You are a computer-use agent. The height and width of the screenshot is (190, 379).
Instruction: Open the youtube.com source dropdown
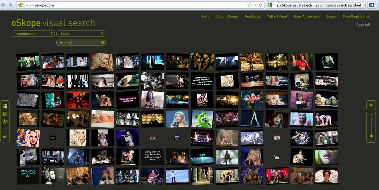click(33, 34)
